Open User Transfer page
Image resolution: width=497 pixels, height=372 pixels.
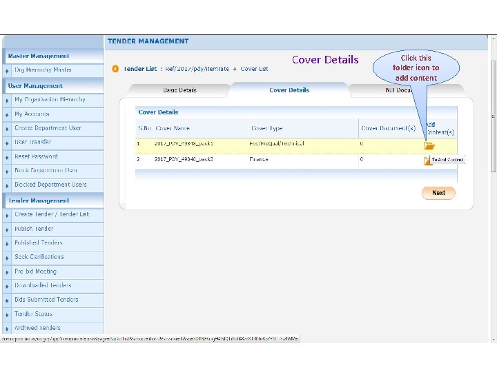pyautogui.click(x=33, y=142)
